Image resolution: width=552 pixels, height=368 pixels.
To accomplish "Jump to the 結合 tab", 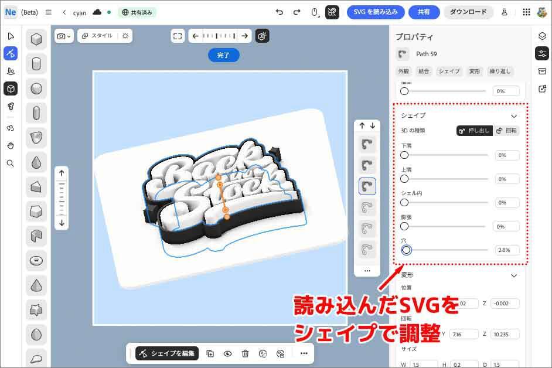I will 424,71.
